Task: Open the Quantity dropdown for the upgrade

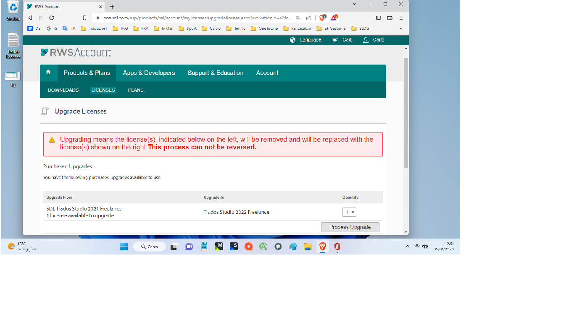Action: pos(349,212)
